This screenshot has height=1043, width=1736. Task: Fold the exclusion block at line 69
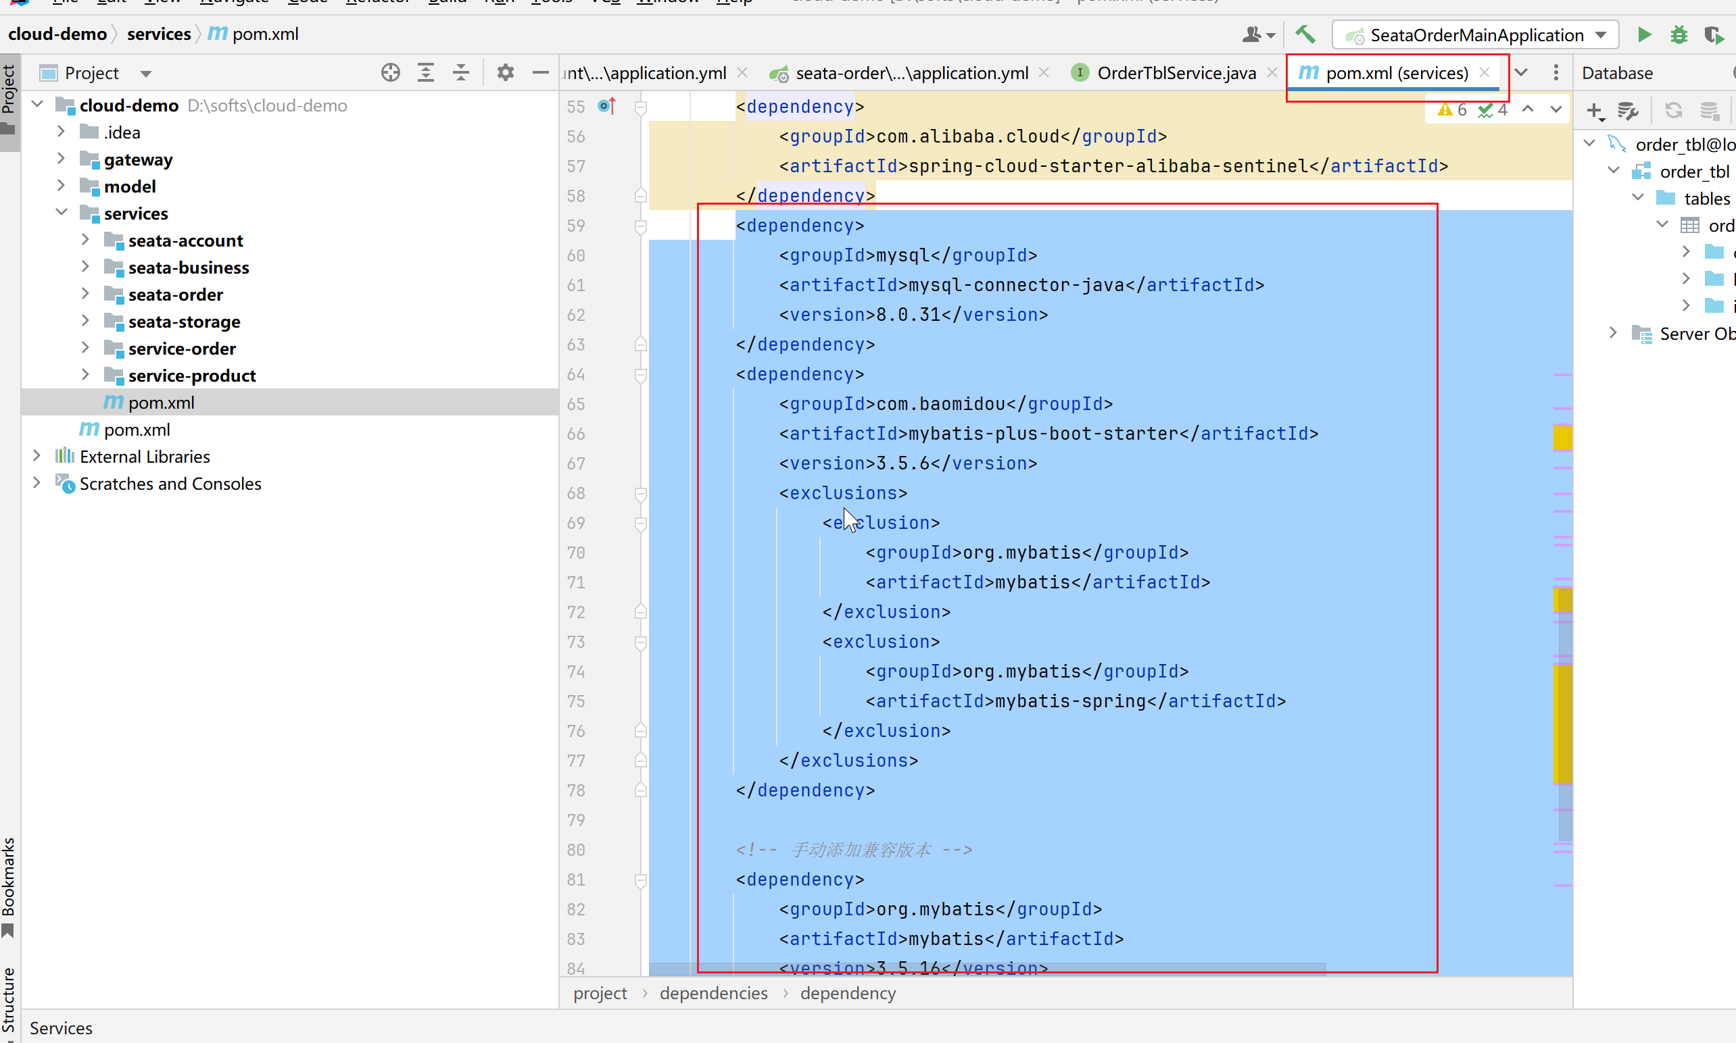tap(641, 524)
